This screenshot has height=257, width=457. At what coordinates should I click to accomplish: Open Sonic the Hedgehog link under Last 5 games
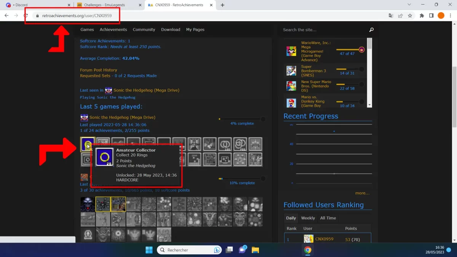[122, 117]
